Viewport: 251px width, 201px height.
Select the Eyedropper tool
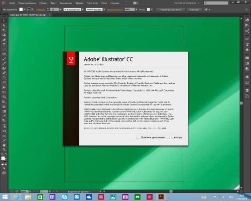(4, 116)
